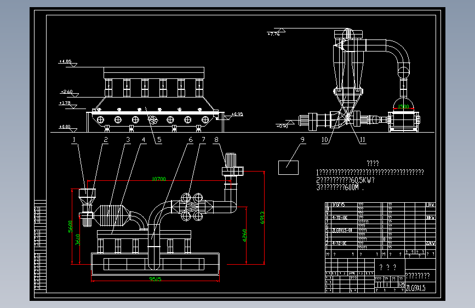The height and width of the screenshot is (308, 475).
Task: Click the motor atop the fan near callout 8
Action: tap(231, 160)
